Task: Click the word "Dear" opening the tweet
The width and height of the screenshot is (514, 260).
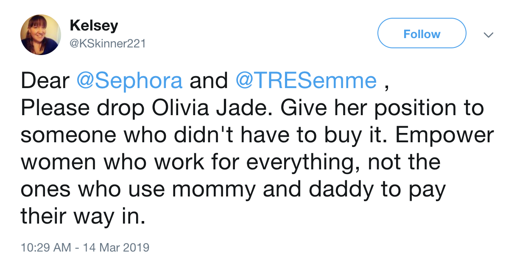Action: point(45,81)
